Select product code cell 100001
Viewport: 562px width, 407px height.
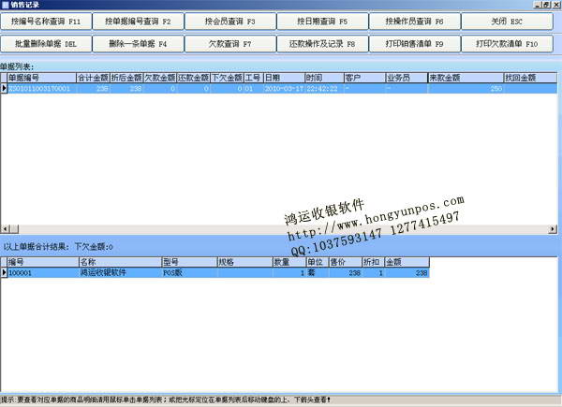43,273
